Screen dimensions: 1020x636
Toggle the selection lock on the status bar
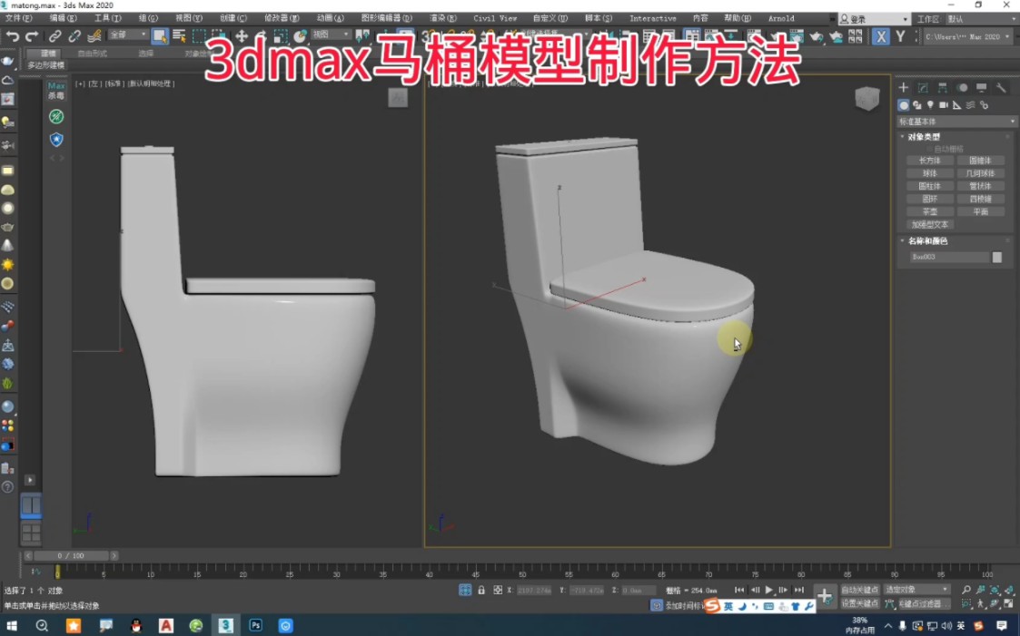(x=482, y=590)
